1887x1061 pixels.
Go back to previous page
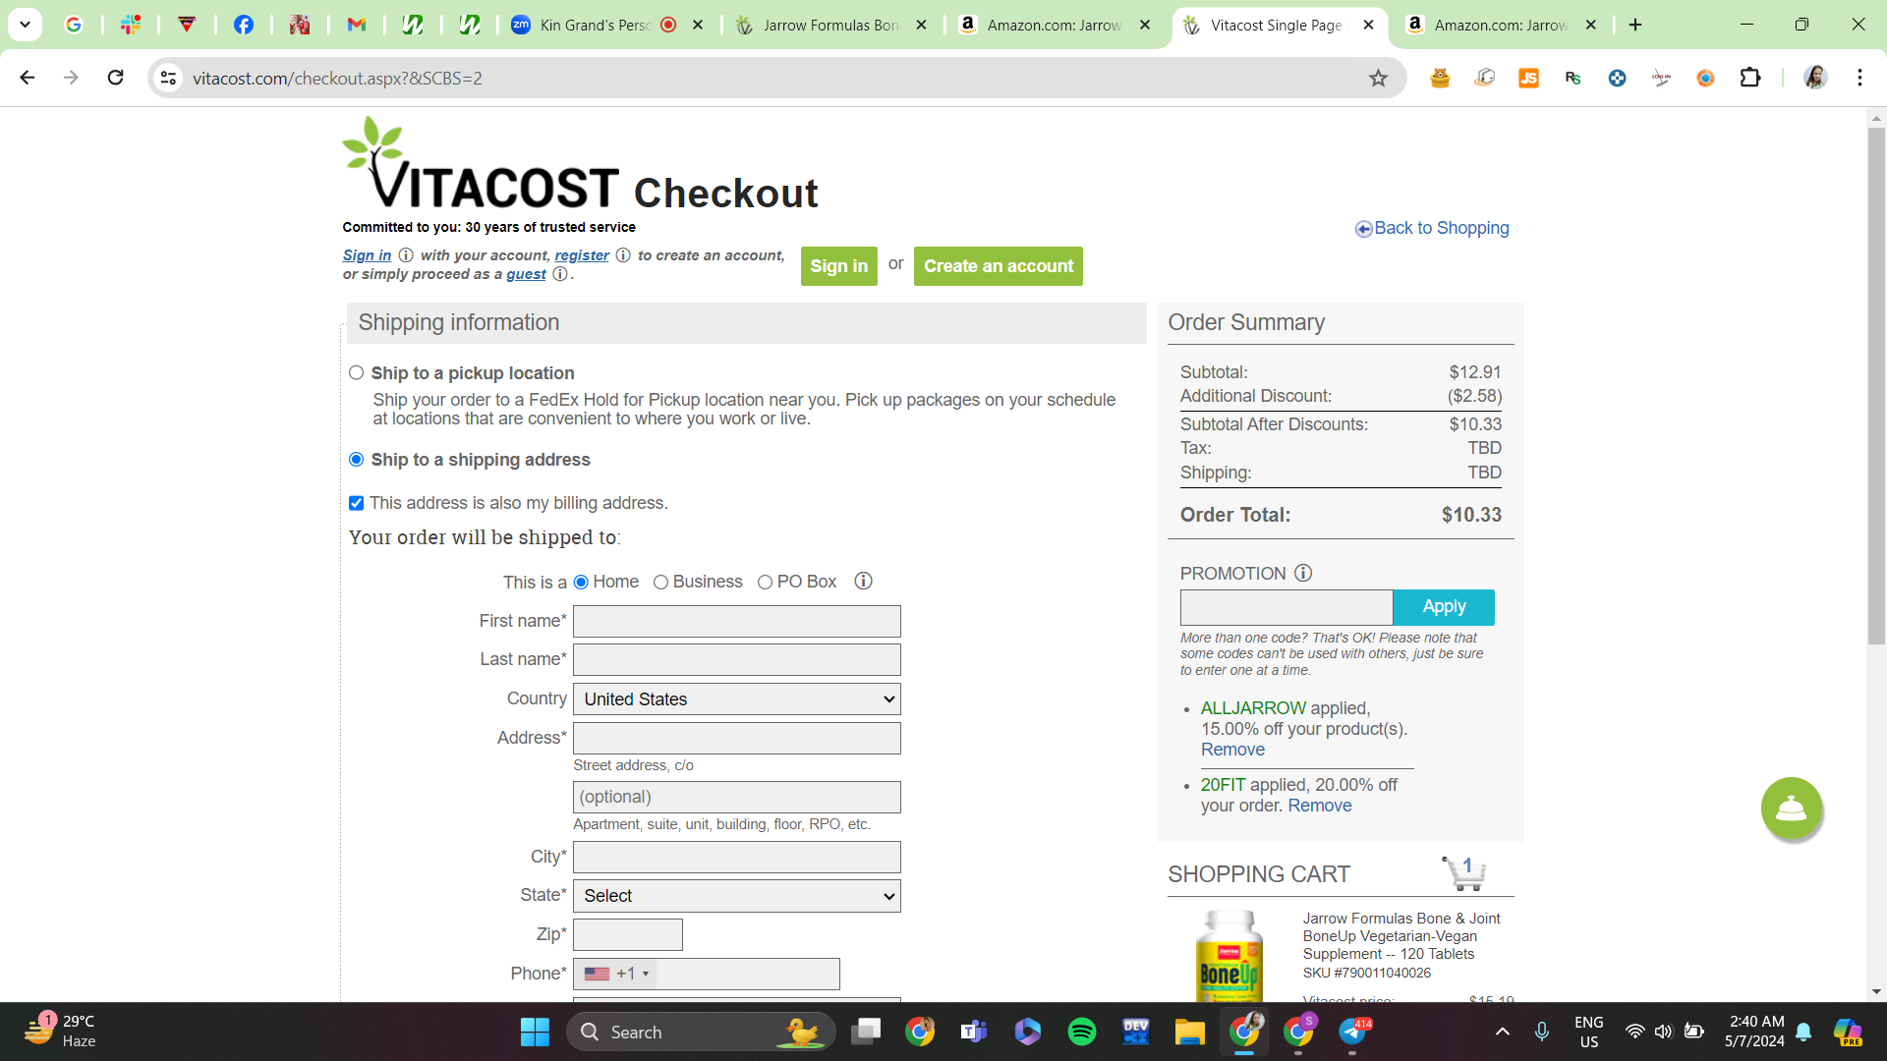coord(27,78)
